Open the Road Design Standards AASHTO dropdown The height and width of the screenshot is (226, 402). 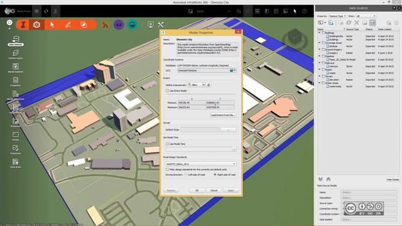coord(201,164)
